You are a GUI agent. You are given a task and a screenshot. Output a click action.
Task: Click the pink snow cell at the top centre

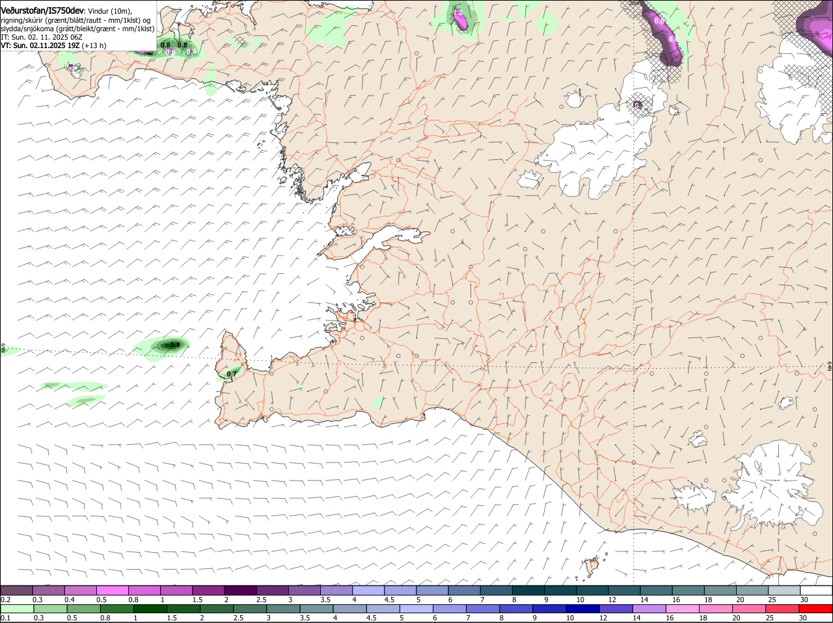pyautogui.click(x=461, y=20)
